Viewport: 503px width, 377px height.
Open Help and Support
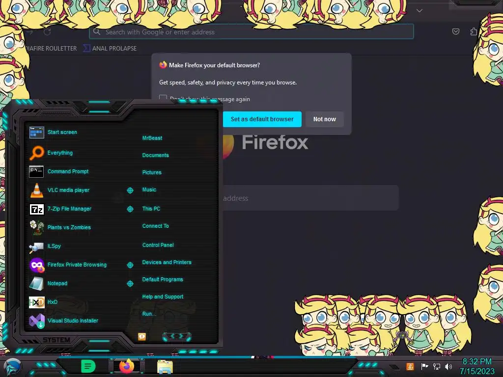(x=163, y=297)
